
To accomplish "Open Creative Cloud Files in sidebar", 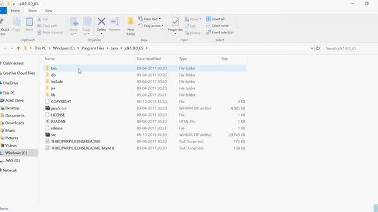I will [19, 73].
